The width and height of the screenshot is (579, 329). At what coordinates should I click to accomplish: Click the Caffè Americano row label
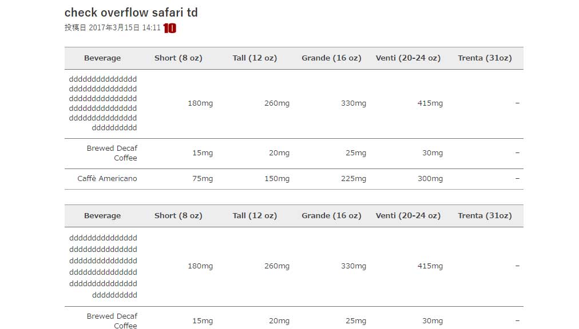click(107, 179)
